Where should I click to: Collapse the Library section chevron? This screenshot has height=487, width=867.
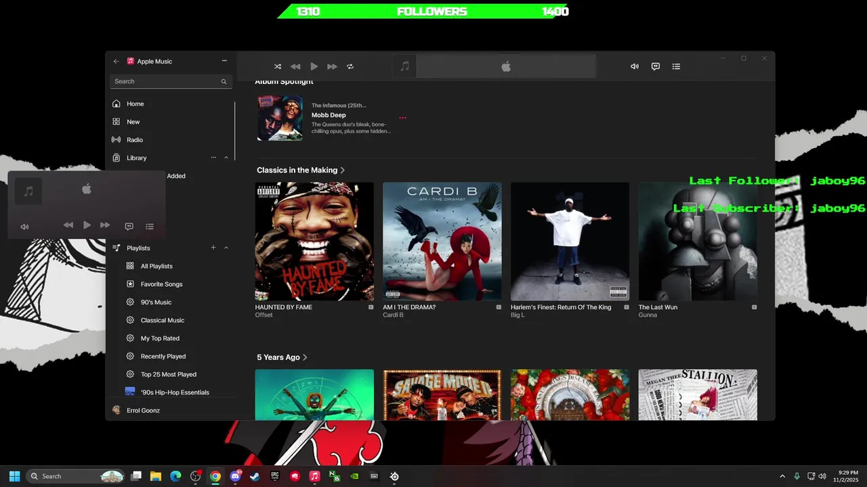coord(226,158)
